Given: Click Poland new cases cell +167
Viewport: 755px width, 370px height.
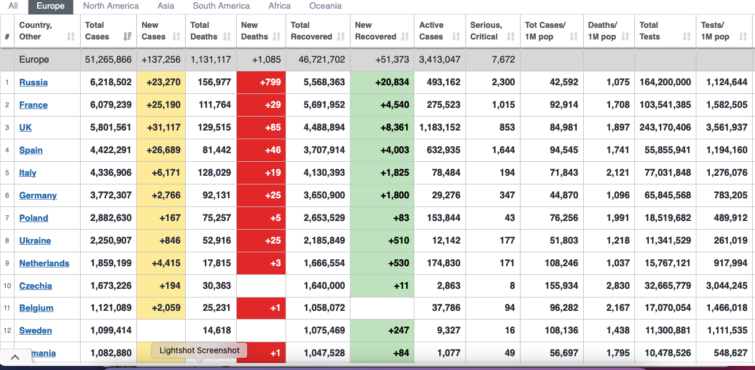Looking at the screenshot, I should [x=161, y=218].
